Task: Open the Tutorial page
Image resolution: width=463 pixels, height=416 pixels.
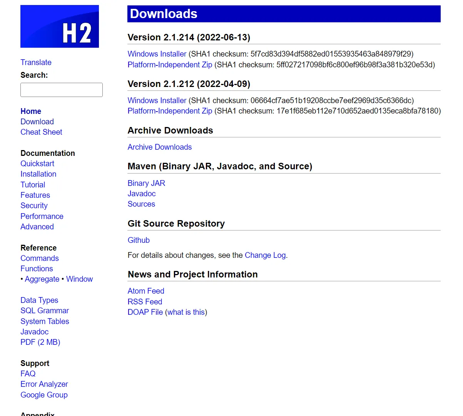Action: click(33, 185)
